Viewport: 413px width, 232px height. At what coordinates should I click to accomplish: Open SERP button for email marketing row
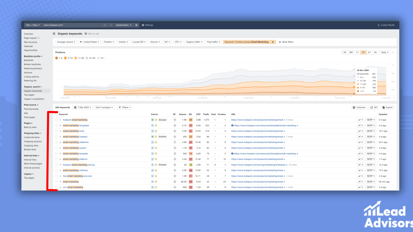pos(371,182)
